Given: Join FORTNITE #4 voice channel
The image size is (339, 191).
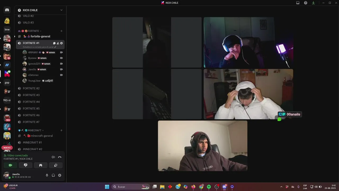Looking at the screenshot, I should (40, 102).
